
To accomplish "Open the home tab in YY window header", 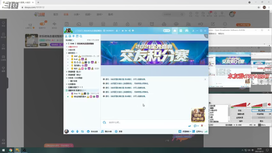I will tap(175, 31).
